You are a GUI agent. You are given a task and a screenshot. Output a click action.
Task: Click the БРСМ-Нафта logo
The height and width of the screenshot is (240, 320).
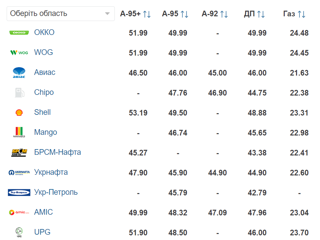(x=19, y=152)
